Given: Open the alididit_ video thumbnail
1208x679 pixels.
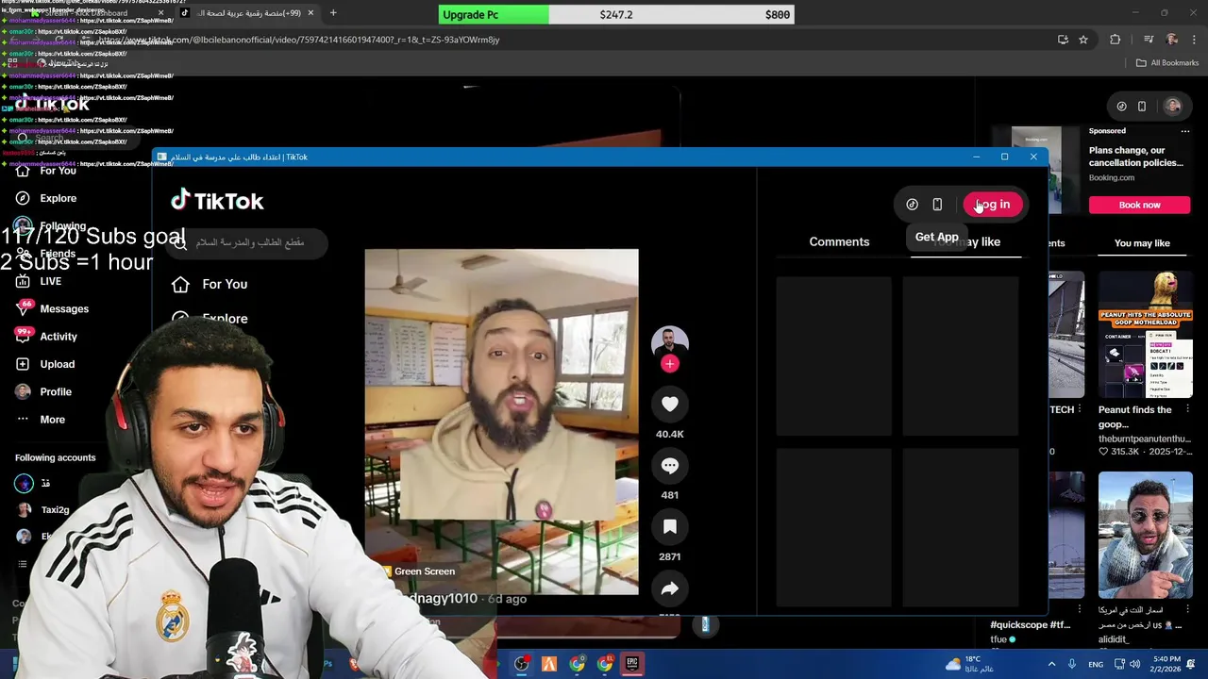Looking at the screenshot, I should (1145, 535).
